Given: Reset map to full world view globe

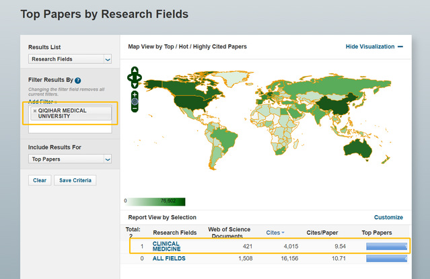Looking at the screenshot, I should pos(135,101).
